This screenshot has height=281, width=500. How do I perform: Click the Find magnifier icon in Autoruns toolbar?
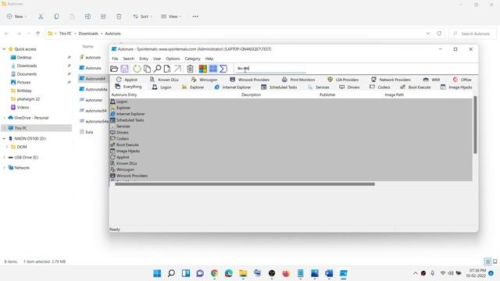point(157,69)
